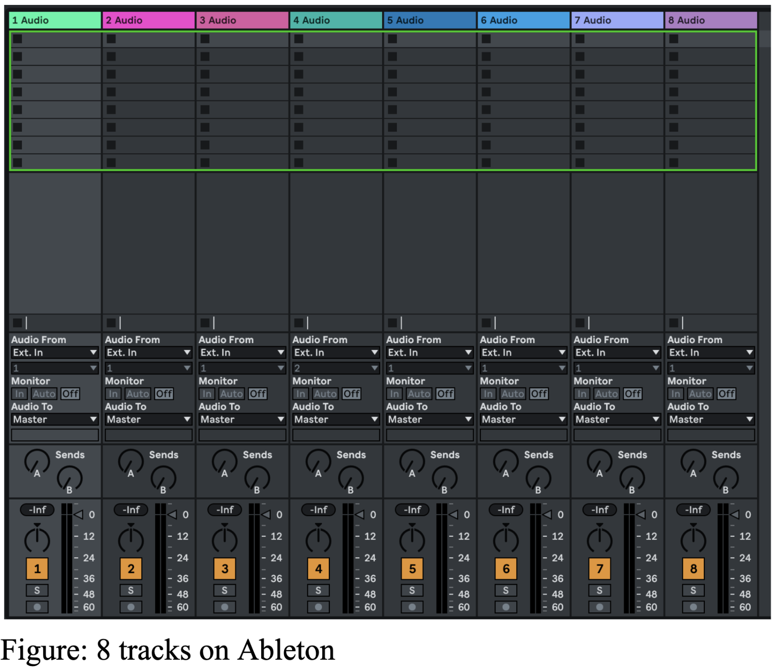Set Monitor to Off on track 6

click(539, 394)
